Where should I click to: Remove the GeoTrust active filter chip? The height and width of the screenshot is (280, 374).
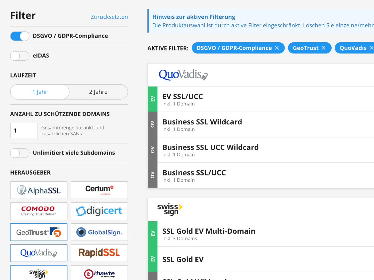[x=324, y=48]
